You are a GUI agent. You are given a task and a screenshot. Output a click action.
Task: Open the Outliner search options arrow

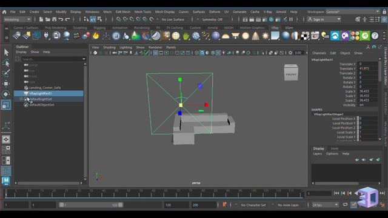pyautogui.click(x=84, y=59)
